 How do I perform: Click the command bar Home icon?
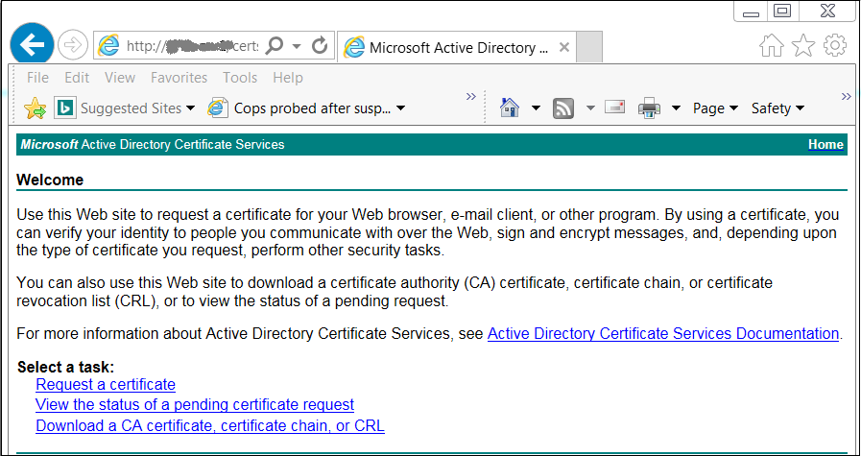510,108
